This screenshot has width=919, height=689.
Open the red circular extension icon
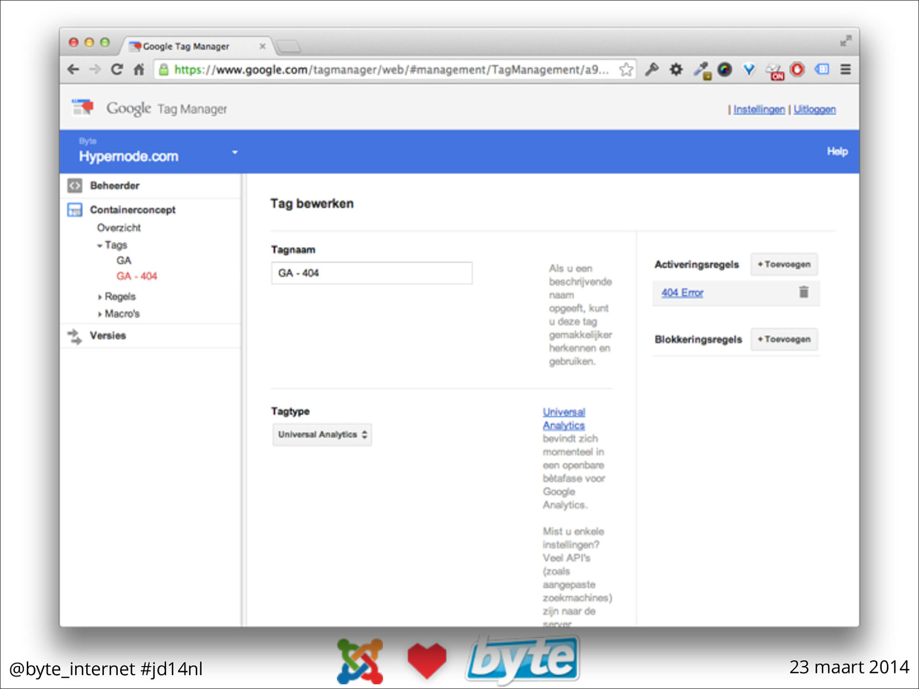(797, 69)
